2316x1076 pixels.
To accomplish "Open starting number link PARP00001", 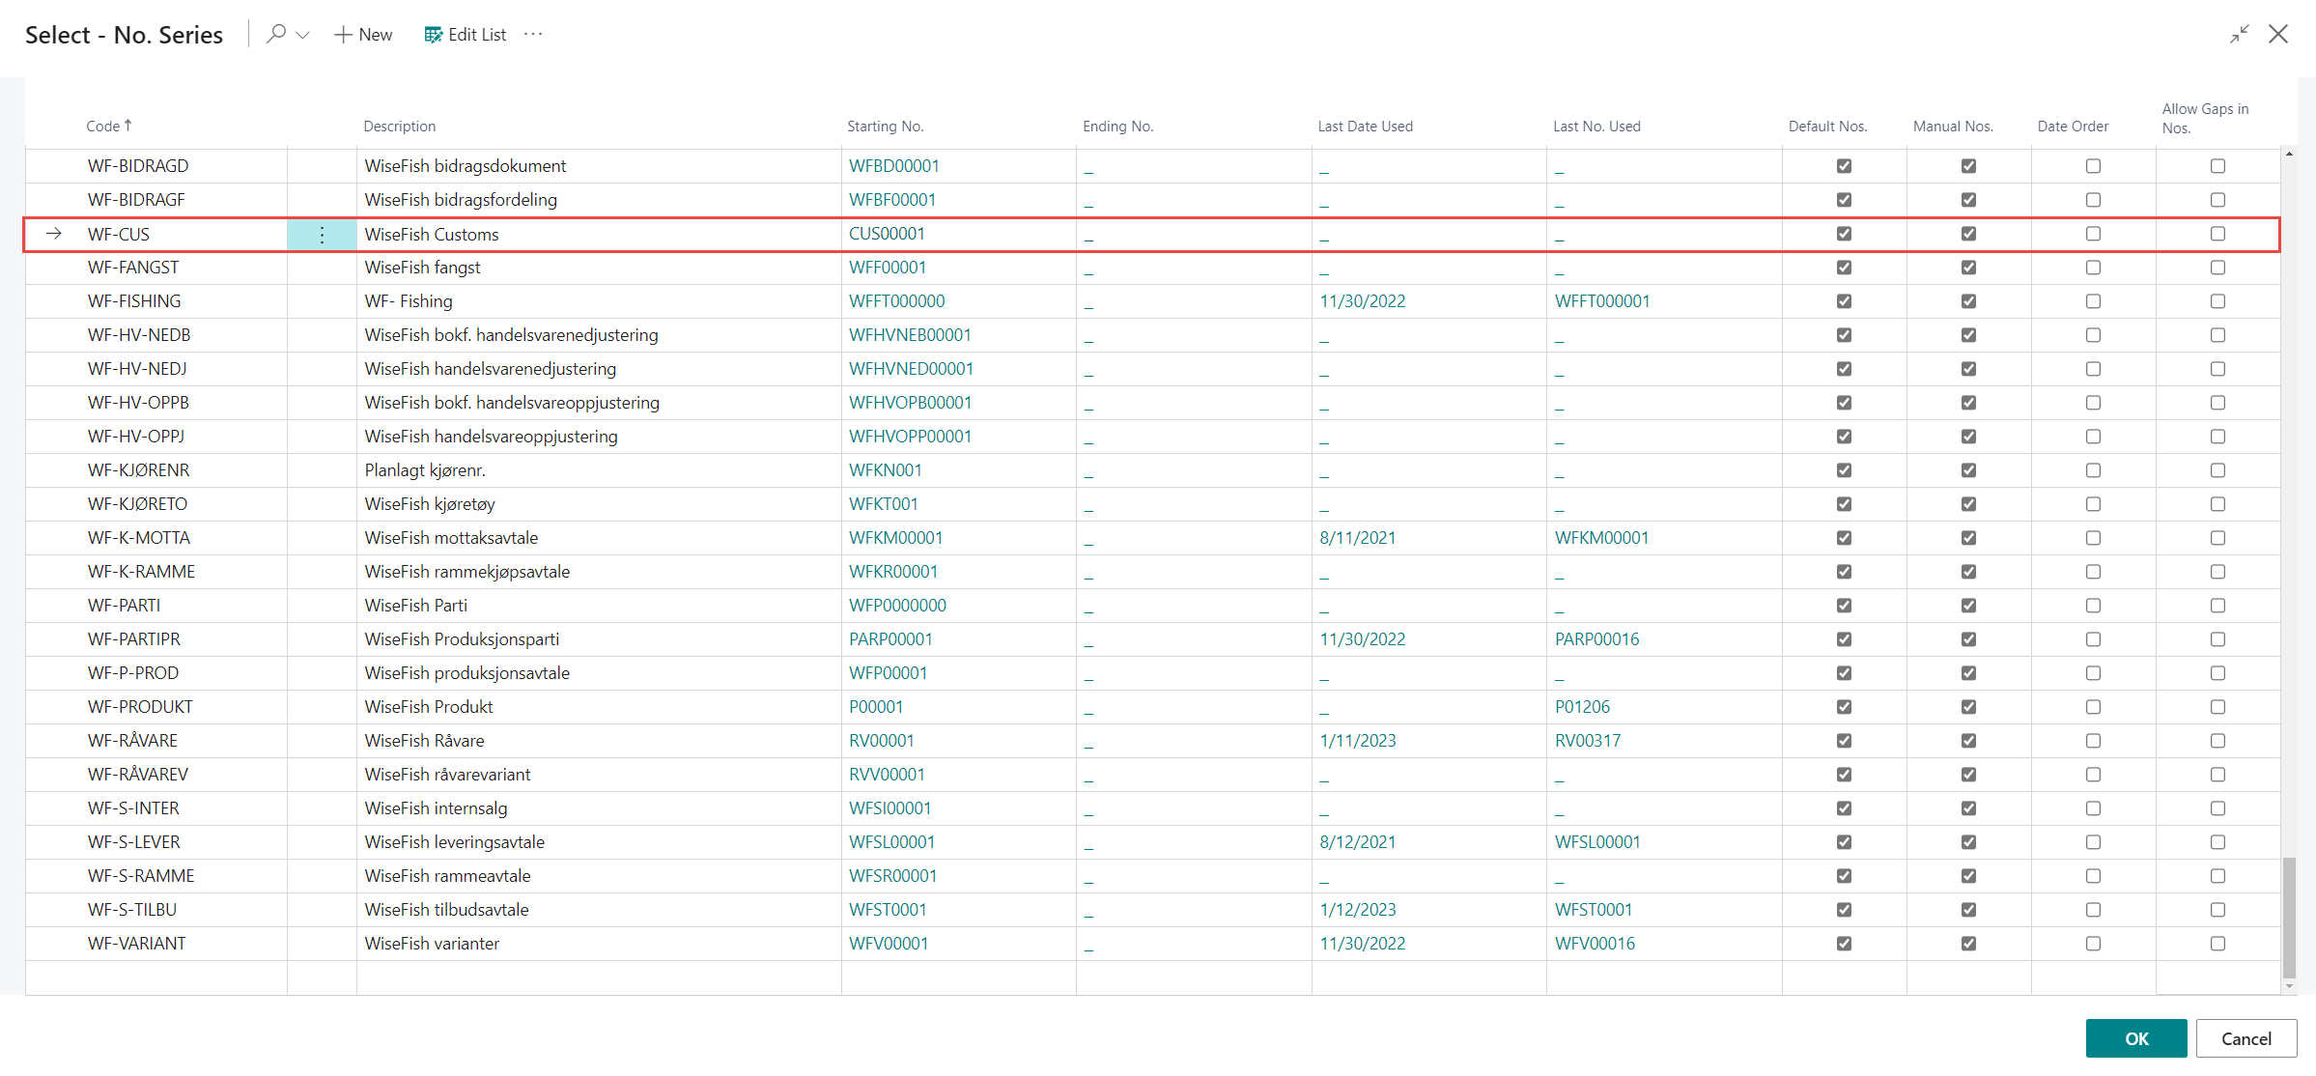I will click(890, 639).
